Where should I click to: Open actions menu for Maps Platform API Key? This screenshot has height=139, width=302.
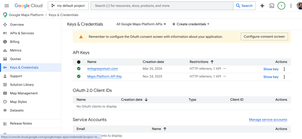click(x=284, y=77)
